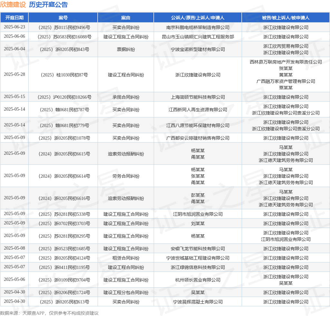Click plaintiff 张某某
Viewport: 330px width, 316px height.
click(198, 176)
